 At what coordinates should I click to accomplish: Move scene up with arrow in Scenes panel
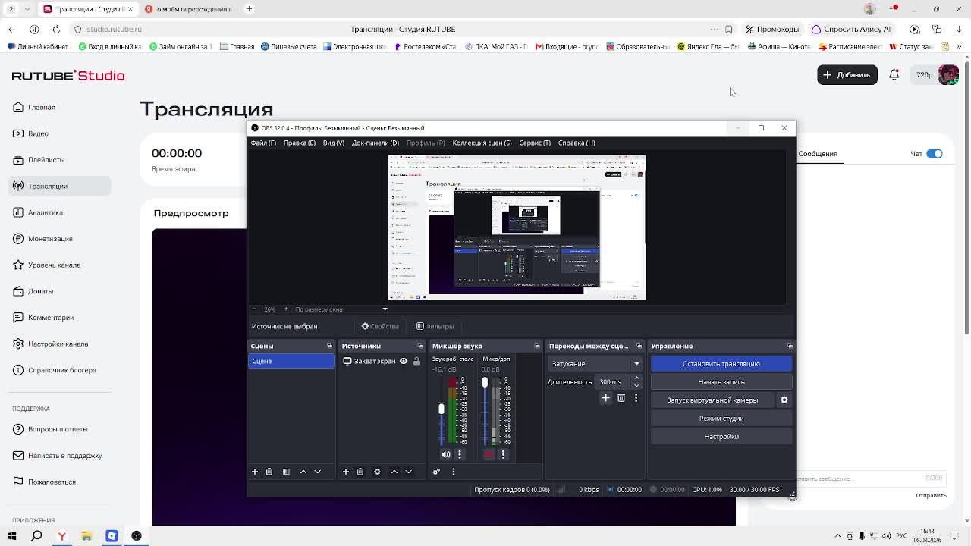click(303, 472)
